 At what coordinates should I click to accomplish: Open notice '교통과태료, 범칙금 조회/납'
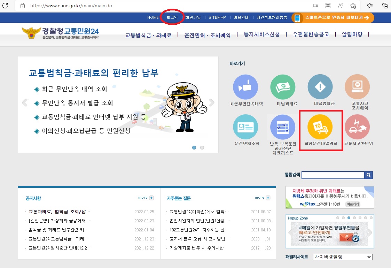coord(59,212)
